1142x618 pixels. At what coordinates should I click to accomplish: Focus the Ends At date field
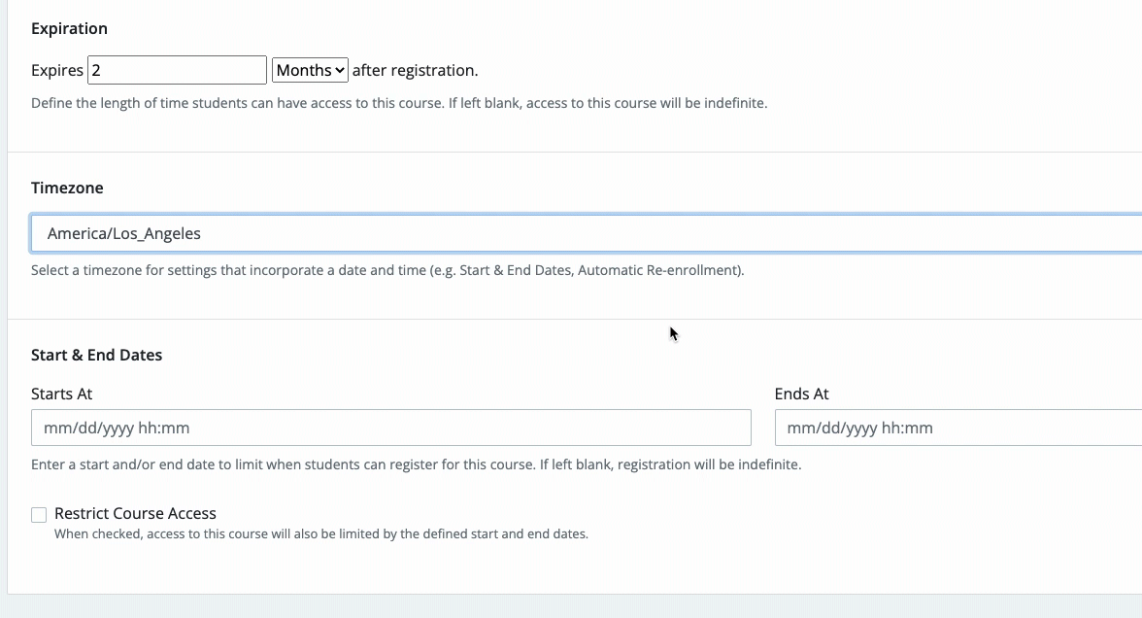click(957, 428)
